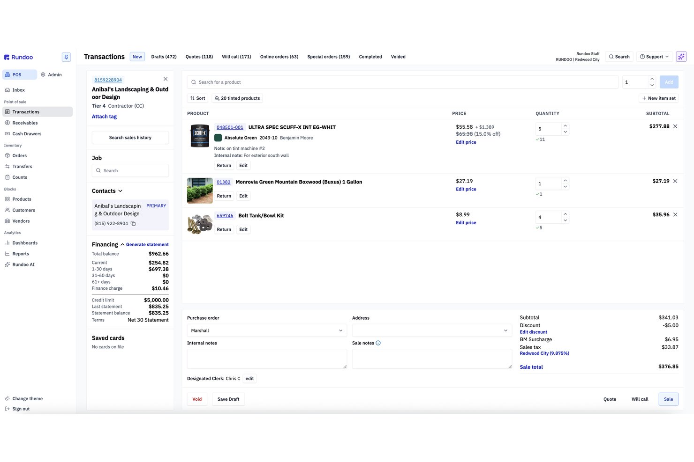Select the POS mode toggle
This screenshot has width=694, height=462.
pyautogui.click(x=20, y=75)
